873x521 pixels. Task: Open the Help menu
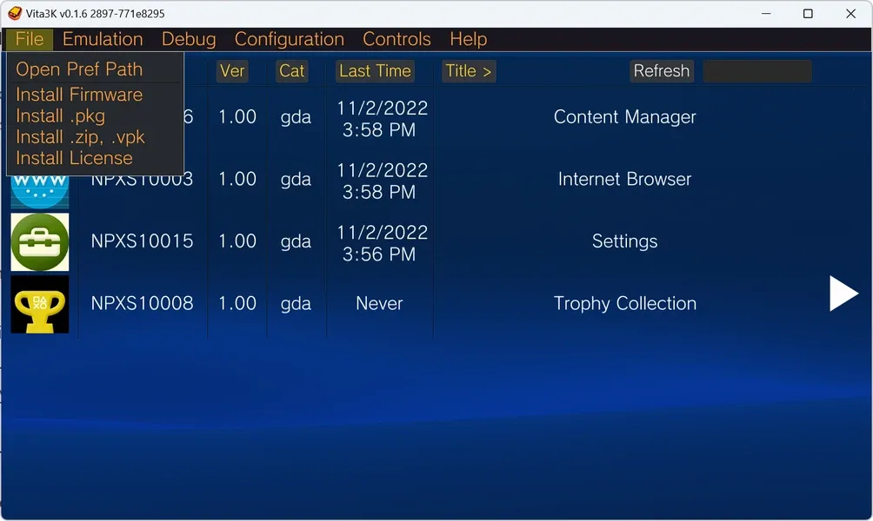pyautogui.click(x=468, y=39)
